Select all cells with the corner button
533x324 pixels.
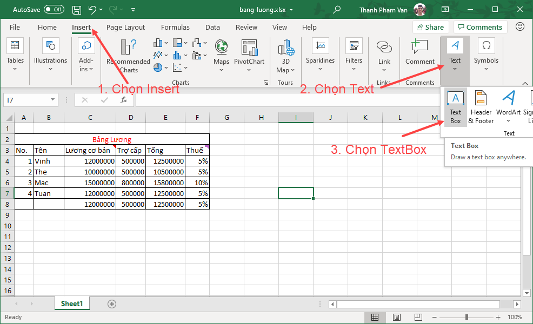pos(8,118)
